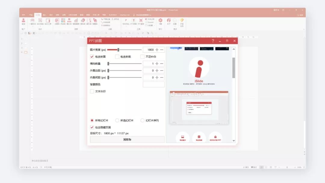Viewport: 325px width, 183px height.
Task: Decrease 横向数量 with the minus button
Action: (x=162, y=64)
